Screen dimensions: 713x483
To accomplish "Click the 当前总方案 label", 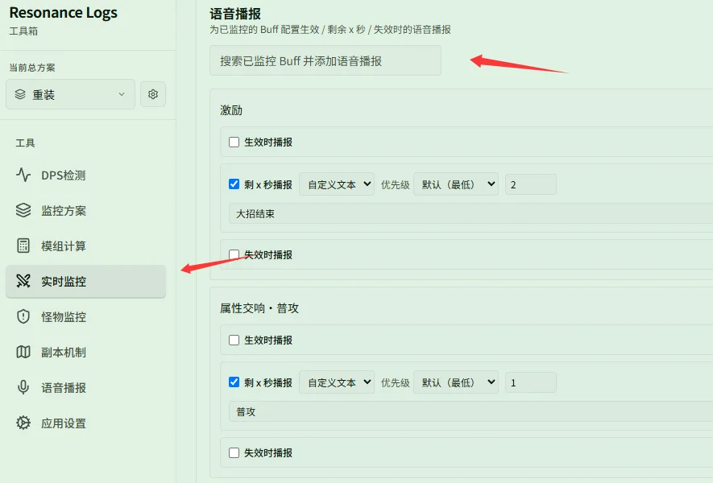I will point(32,68).
